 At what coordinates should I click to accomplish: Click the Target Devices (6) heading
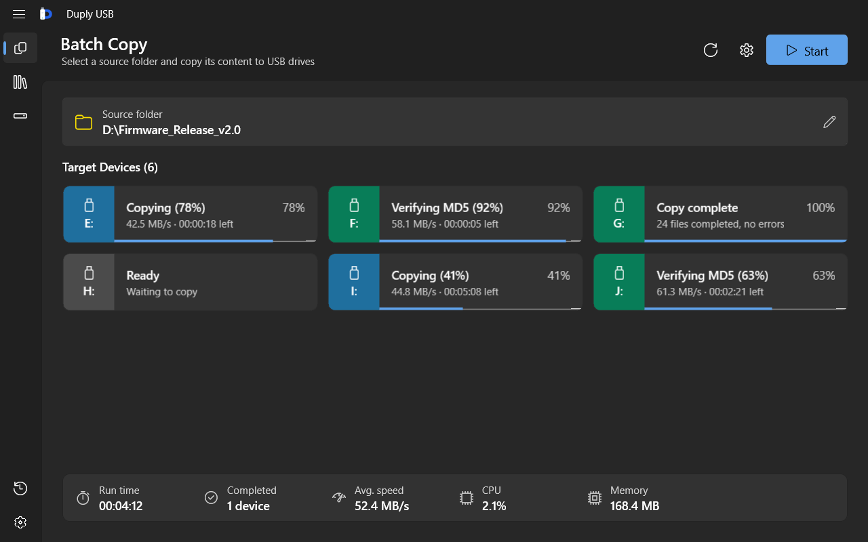(110, 167)
